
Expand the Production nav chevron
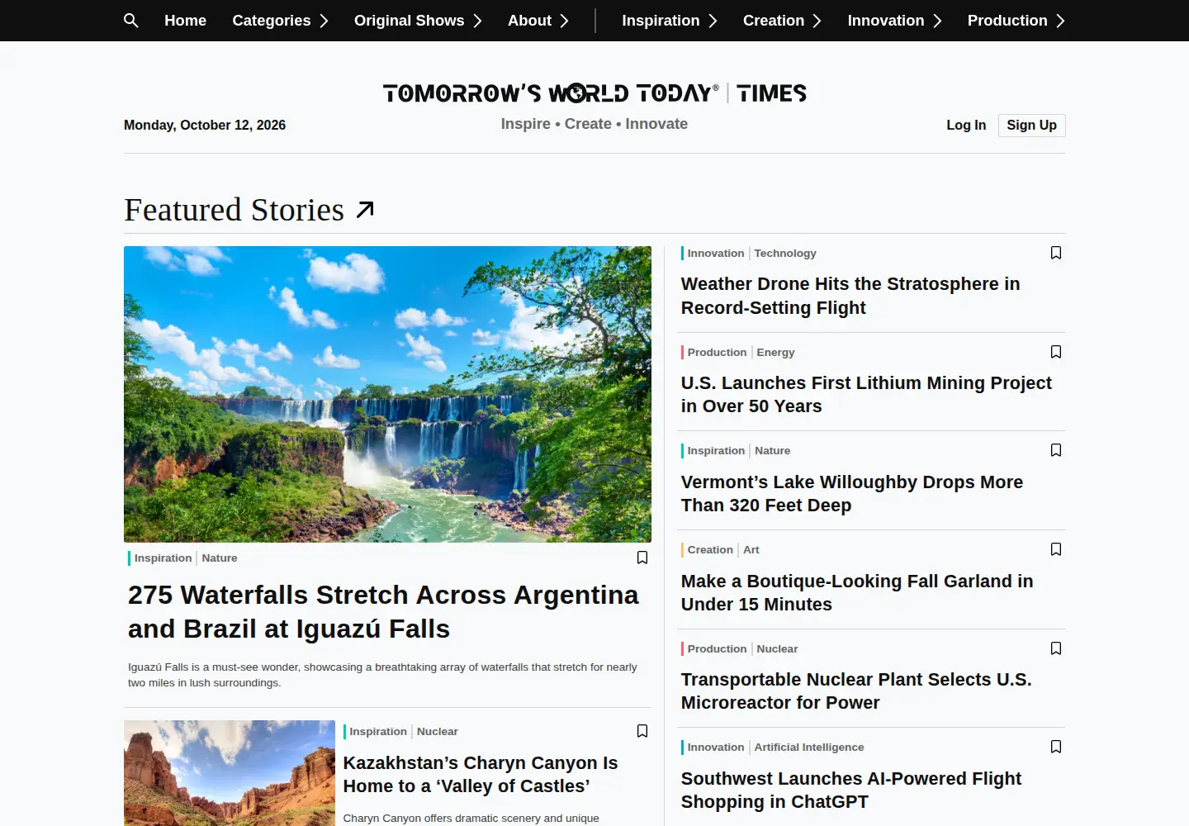tap(1060, 21)
